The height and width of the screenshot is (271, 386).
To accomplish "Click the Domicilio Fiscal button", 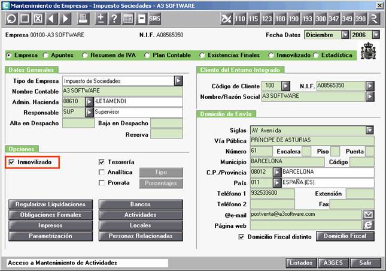I will [345, 236].
